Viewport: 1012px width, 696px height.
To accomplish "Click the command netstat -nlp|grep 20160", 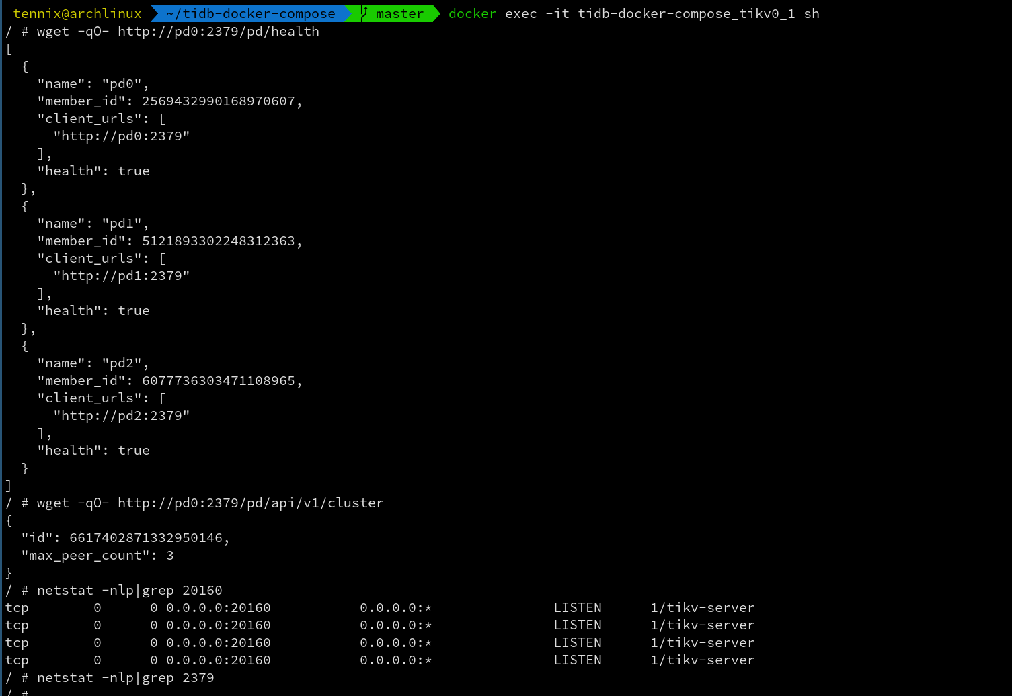I will [x=130, y=590].
